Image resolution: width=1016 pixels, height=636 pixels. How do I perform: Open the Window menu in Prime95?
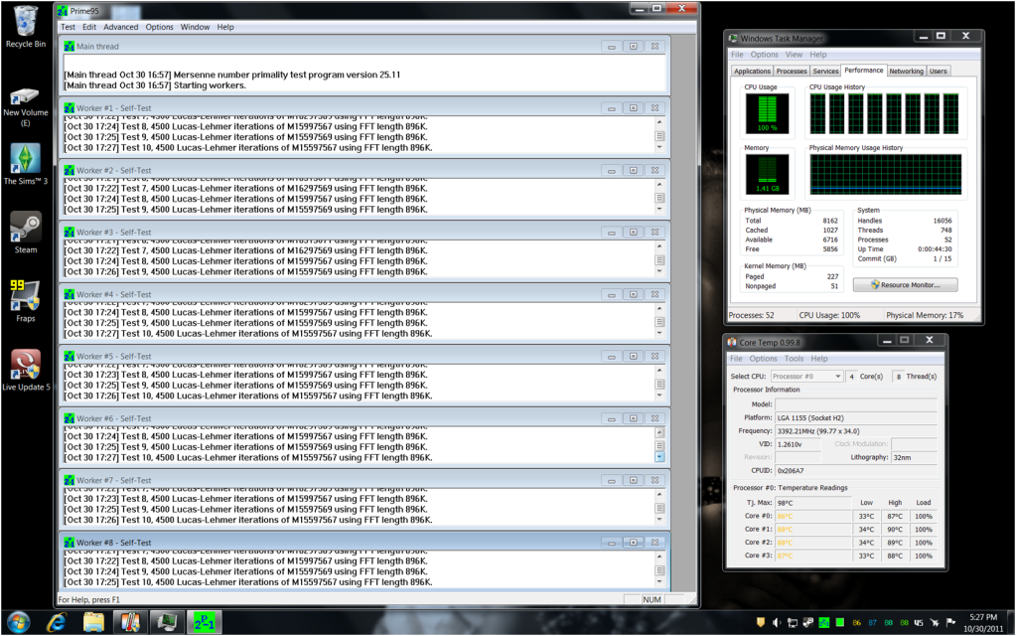pyautogui.click(x=195, y=27)
